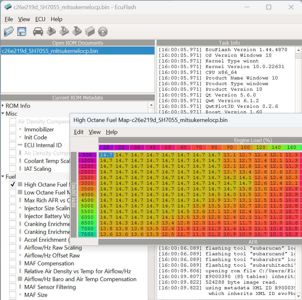
Task: Collapse the Fuel tree section
Action: [3, 177]
